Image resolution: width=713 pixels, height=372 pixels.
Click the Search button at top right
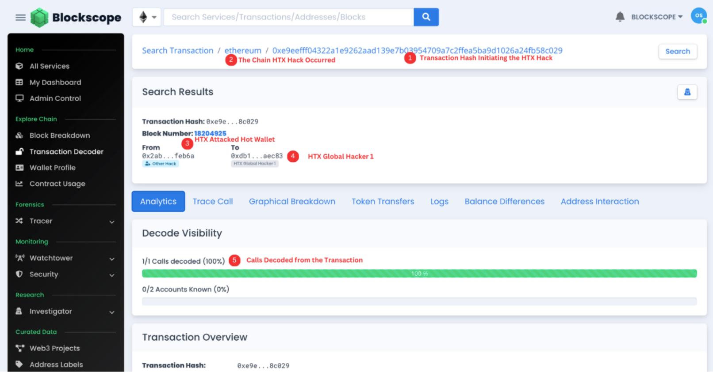coord(677,51)
